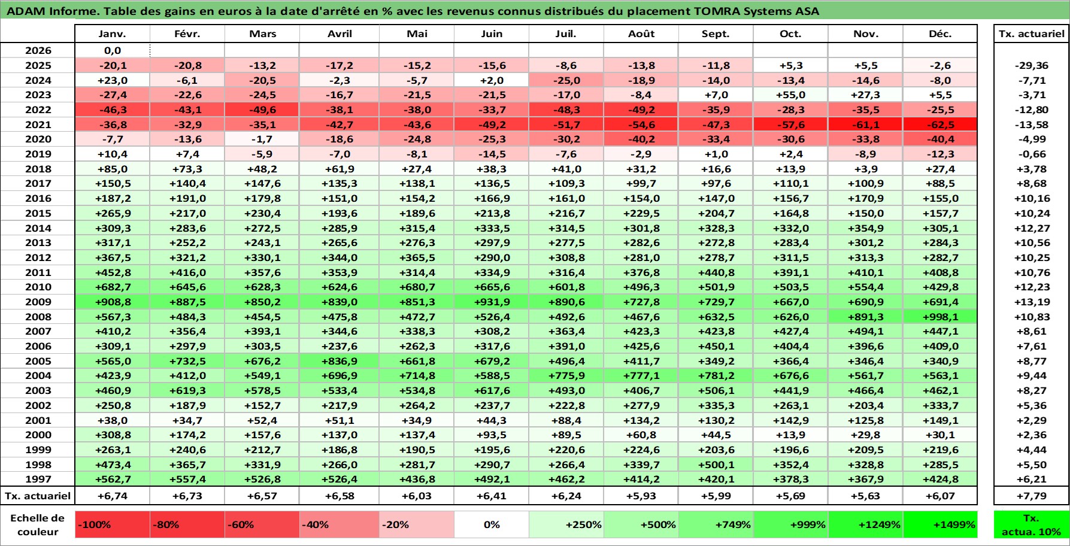Click the +999% color scale swatch
1070x546 pixels.
790,524
